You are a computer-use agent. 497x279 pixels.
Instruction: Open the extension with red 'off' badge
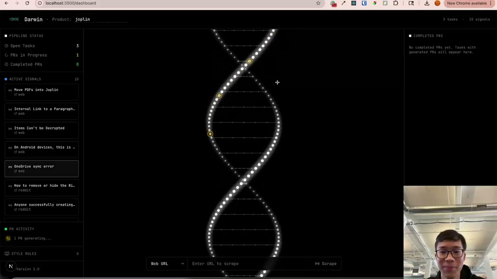click(x=334, y=3)
